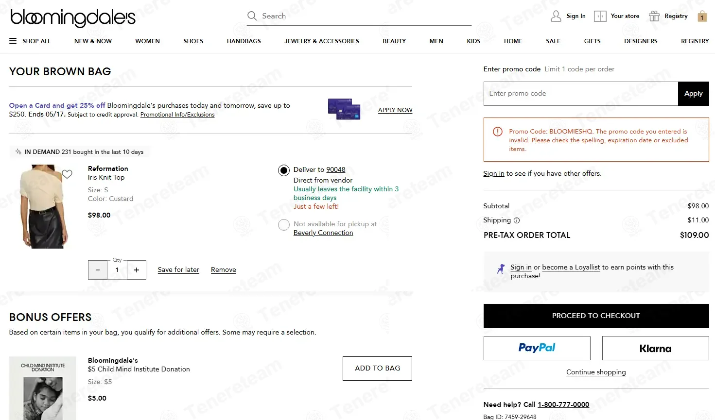Screen dimensions: 715x420
Task: Open the Beverly Connection store link
Action: point(323,233)
